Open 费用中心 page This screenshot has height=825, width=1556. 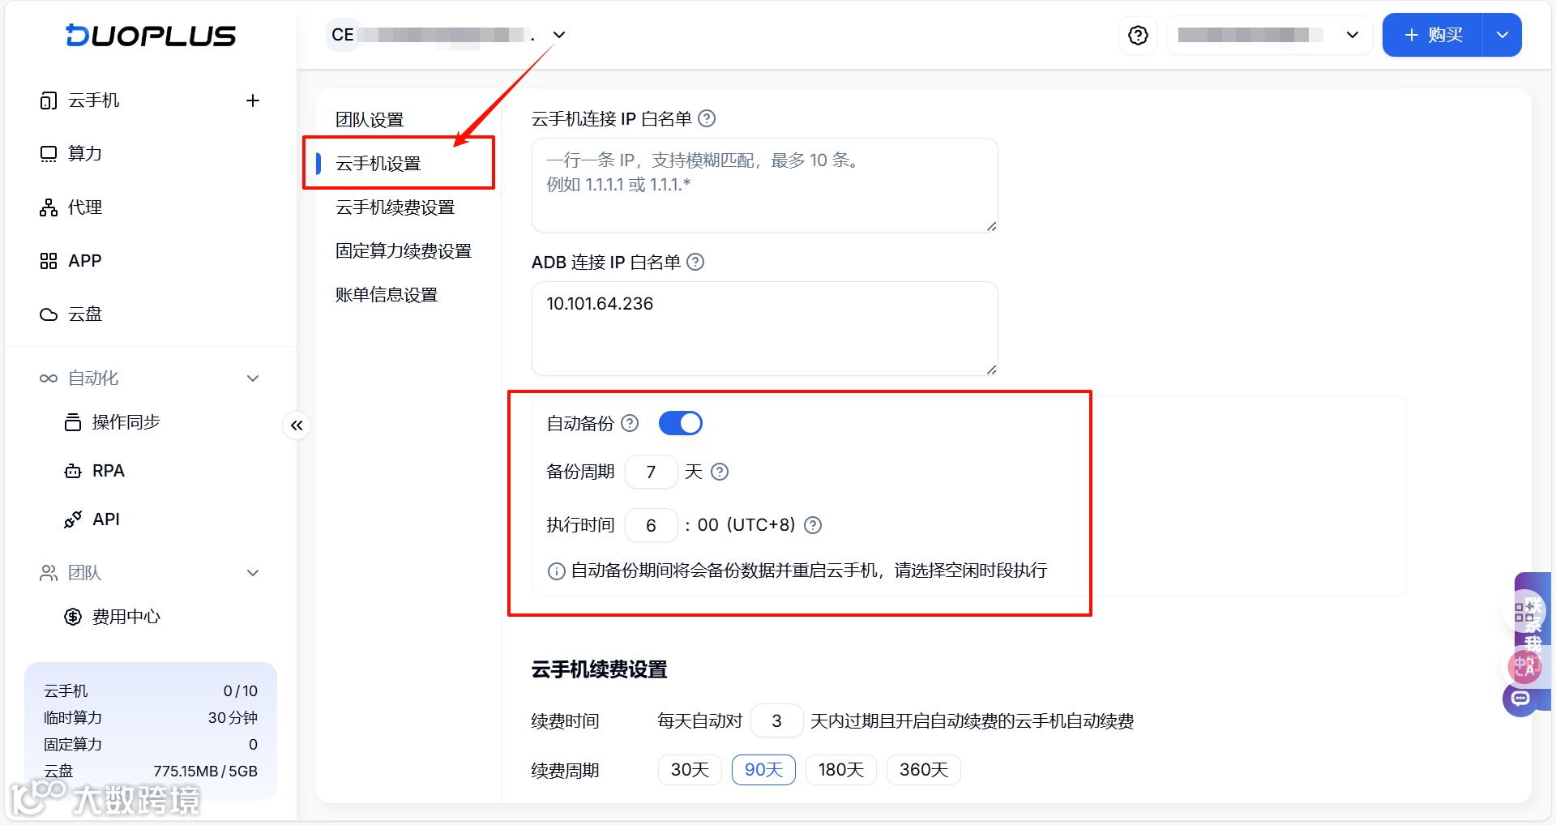click(126, 617)
